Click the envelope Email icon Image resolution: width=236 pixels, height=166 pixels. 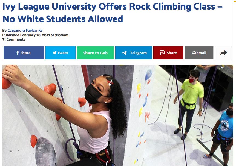click(194, 53)
